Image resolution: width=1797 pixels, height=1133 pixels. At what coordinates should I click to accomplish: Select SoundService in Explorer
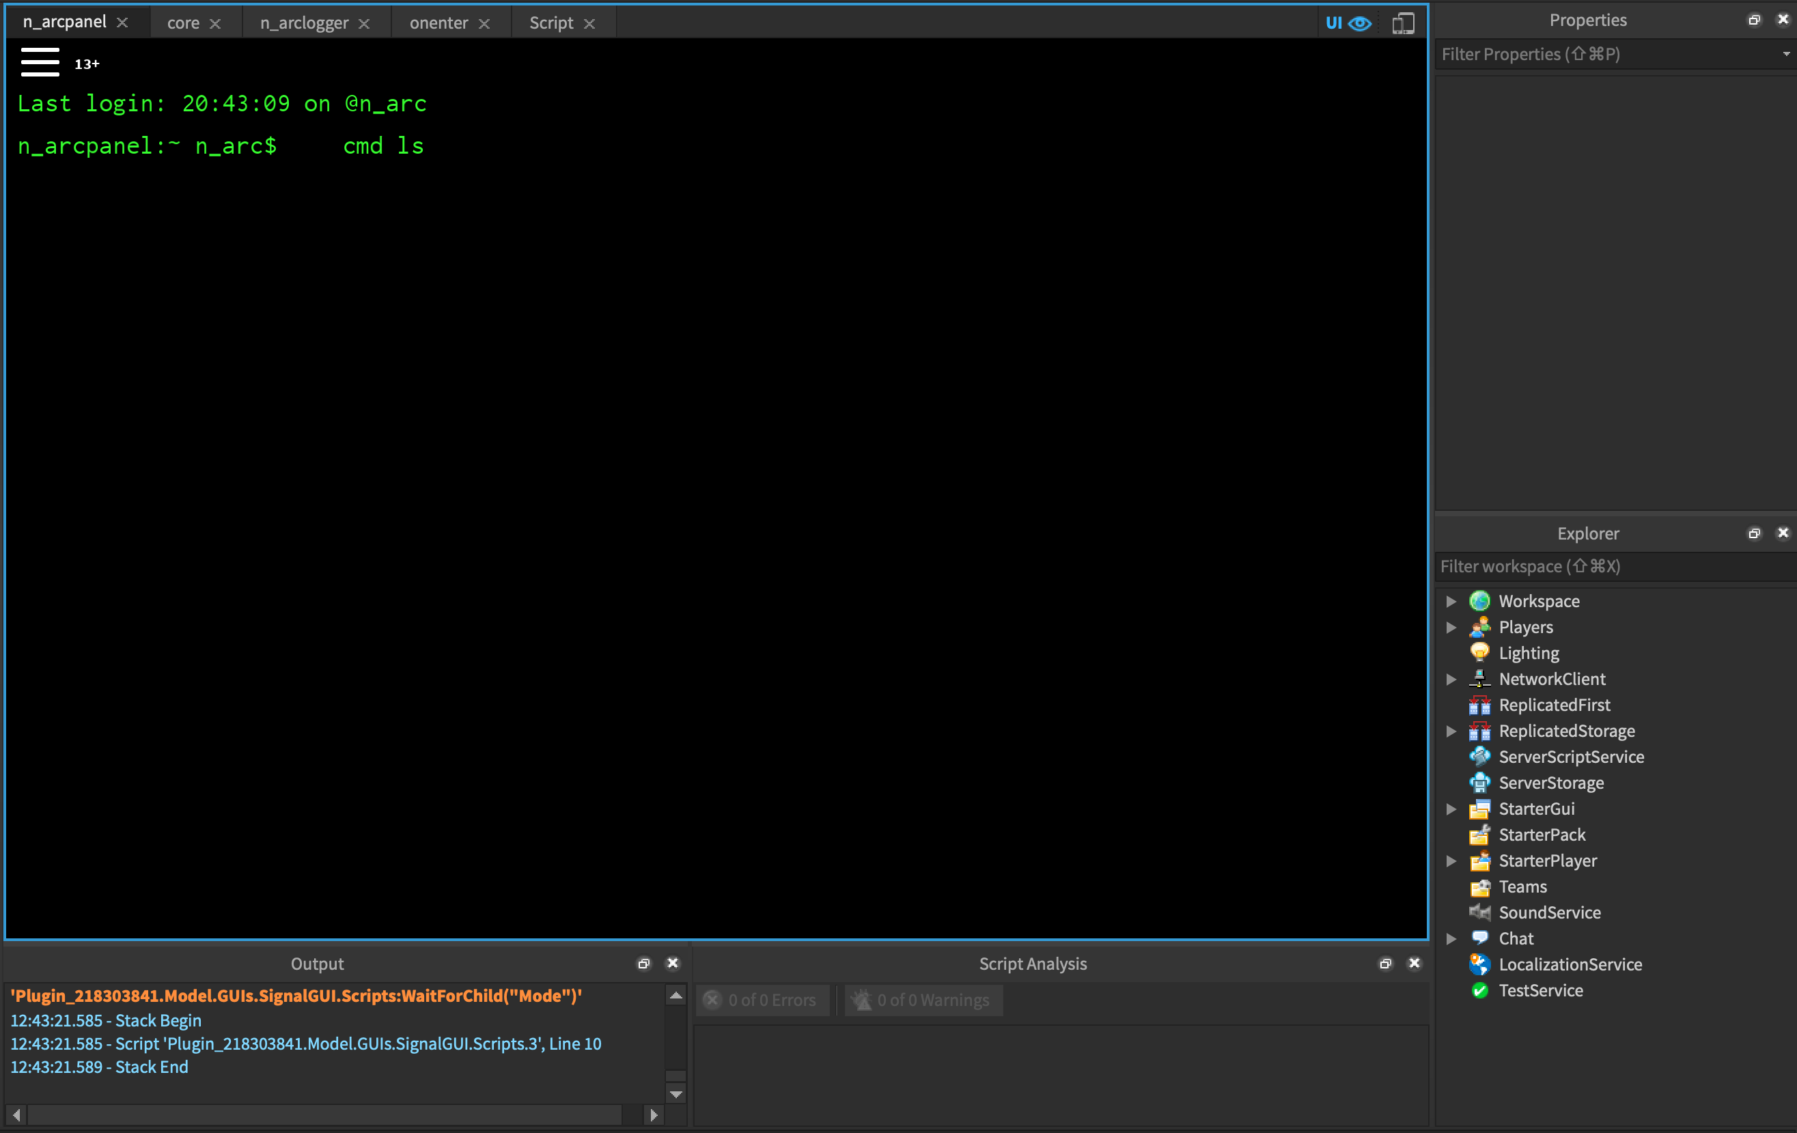pos(1549,913)
